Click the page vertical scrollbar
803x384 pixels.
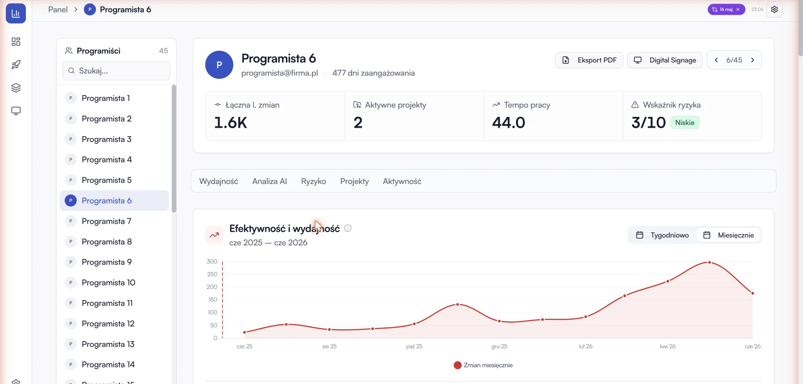coord(800,29)
